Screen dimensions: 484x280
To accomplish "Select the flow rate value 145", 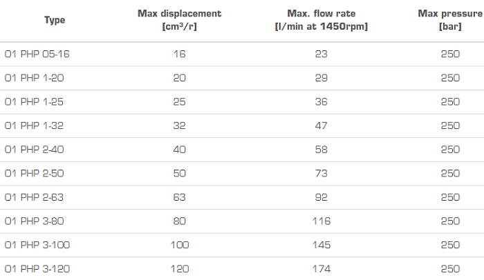I will tap(321, 245).
